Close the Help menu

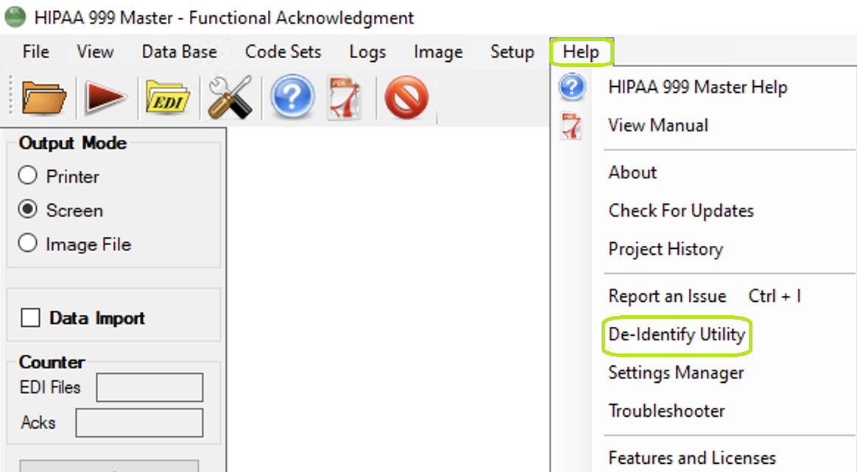[581, 52]
